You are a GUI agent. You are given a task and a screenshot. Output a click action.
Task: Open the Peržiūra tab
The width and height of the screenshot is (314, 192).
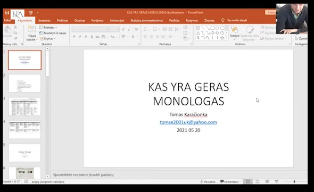tap(174, 20)
